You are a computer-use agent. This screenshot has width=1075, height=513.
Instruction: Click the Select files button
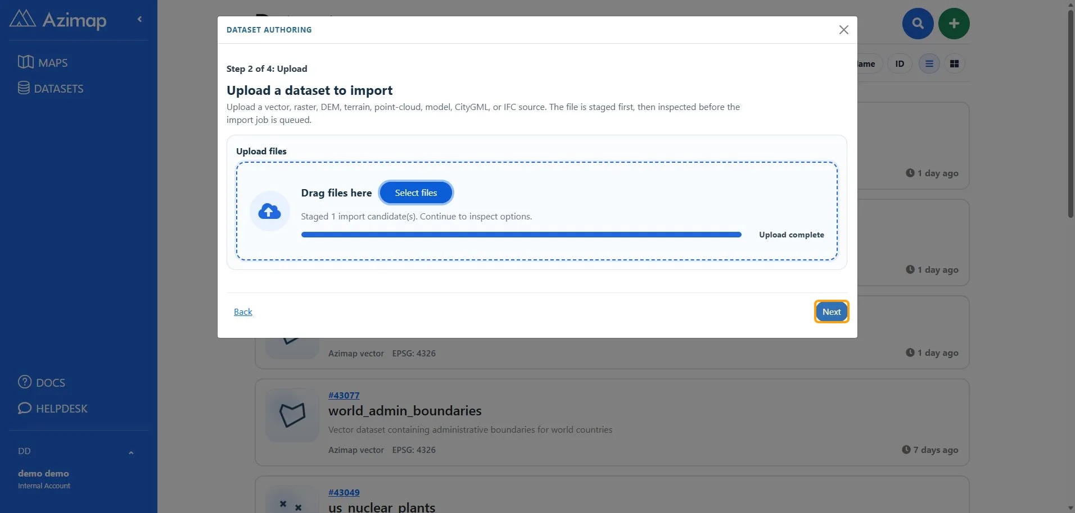point(415,193)
